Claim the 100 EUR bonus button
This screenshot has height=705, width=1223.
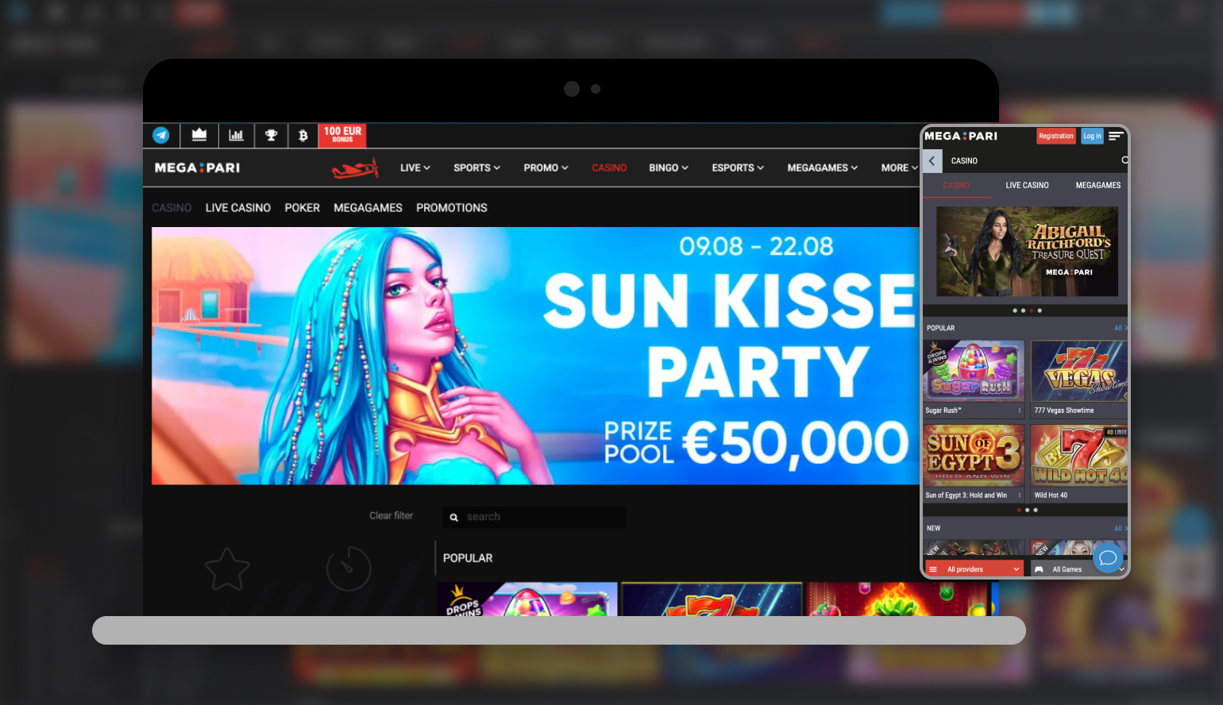342,135
